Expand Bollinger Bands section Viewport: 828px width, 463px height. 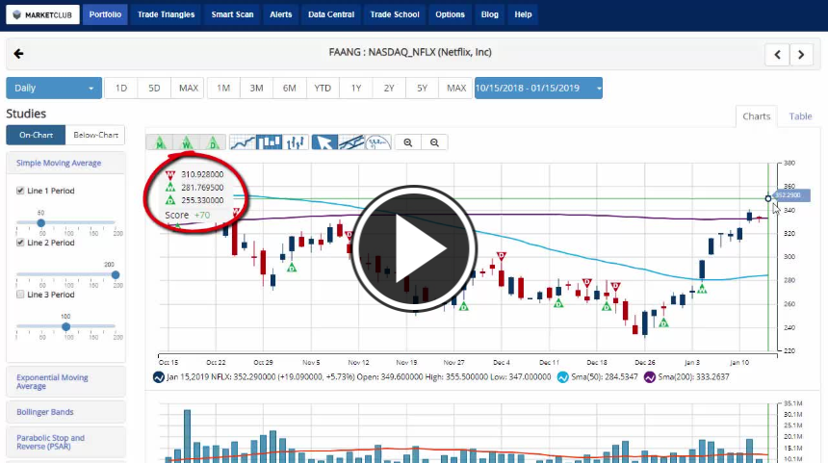click(x=66, y=412)
